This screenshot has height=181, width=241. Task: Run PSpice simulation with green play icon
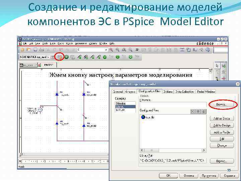tap(66, 57)
